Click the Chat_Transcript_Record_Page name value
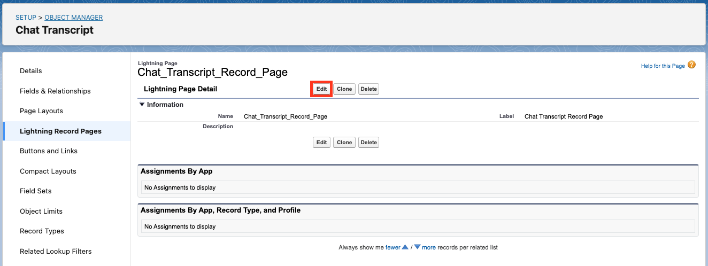The image size is (708, 266). 286,116
